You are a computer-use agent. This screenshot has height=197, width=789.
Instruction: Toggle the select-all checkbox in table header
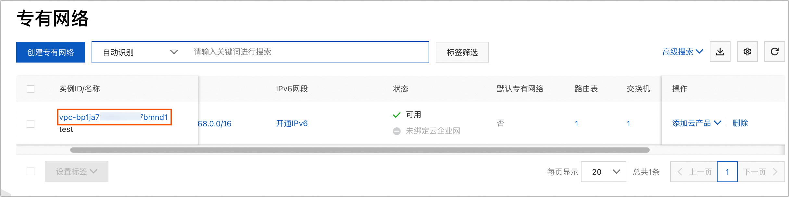pos(31,89)
